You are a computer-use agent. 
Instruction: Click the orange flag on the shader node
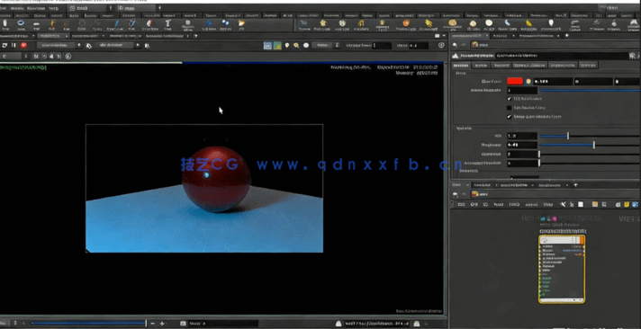point(582,240)
